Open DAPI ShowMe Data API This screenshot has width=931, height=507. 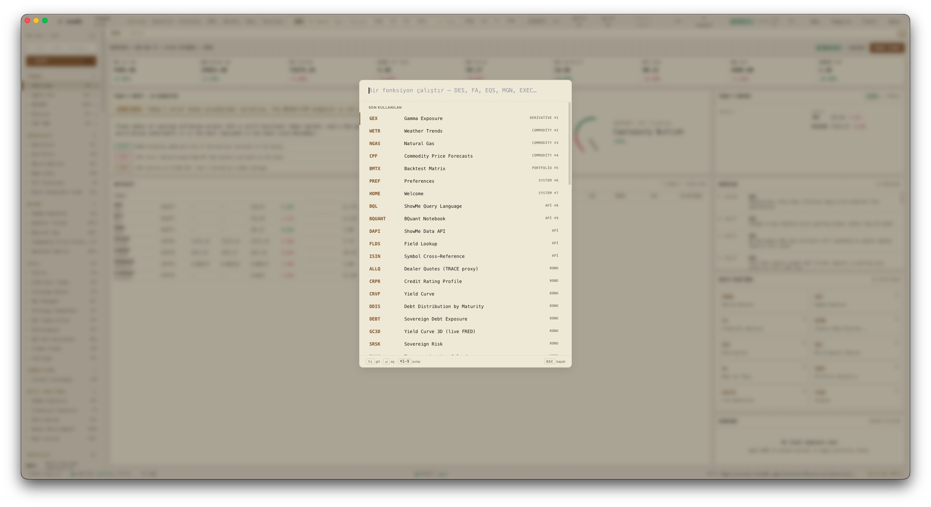tap(464, 231)
